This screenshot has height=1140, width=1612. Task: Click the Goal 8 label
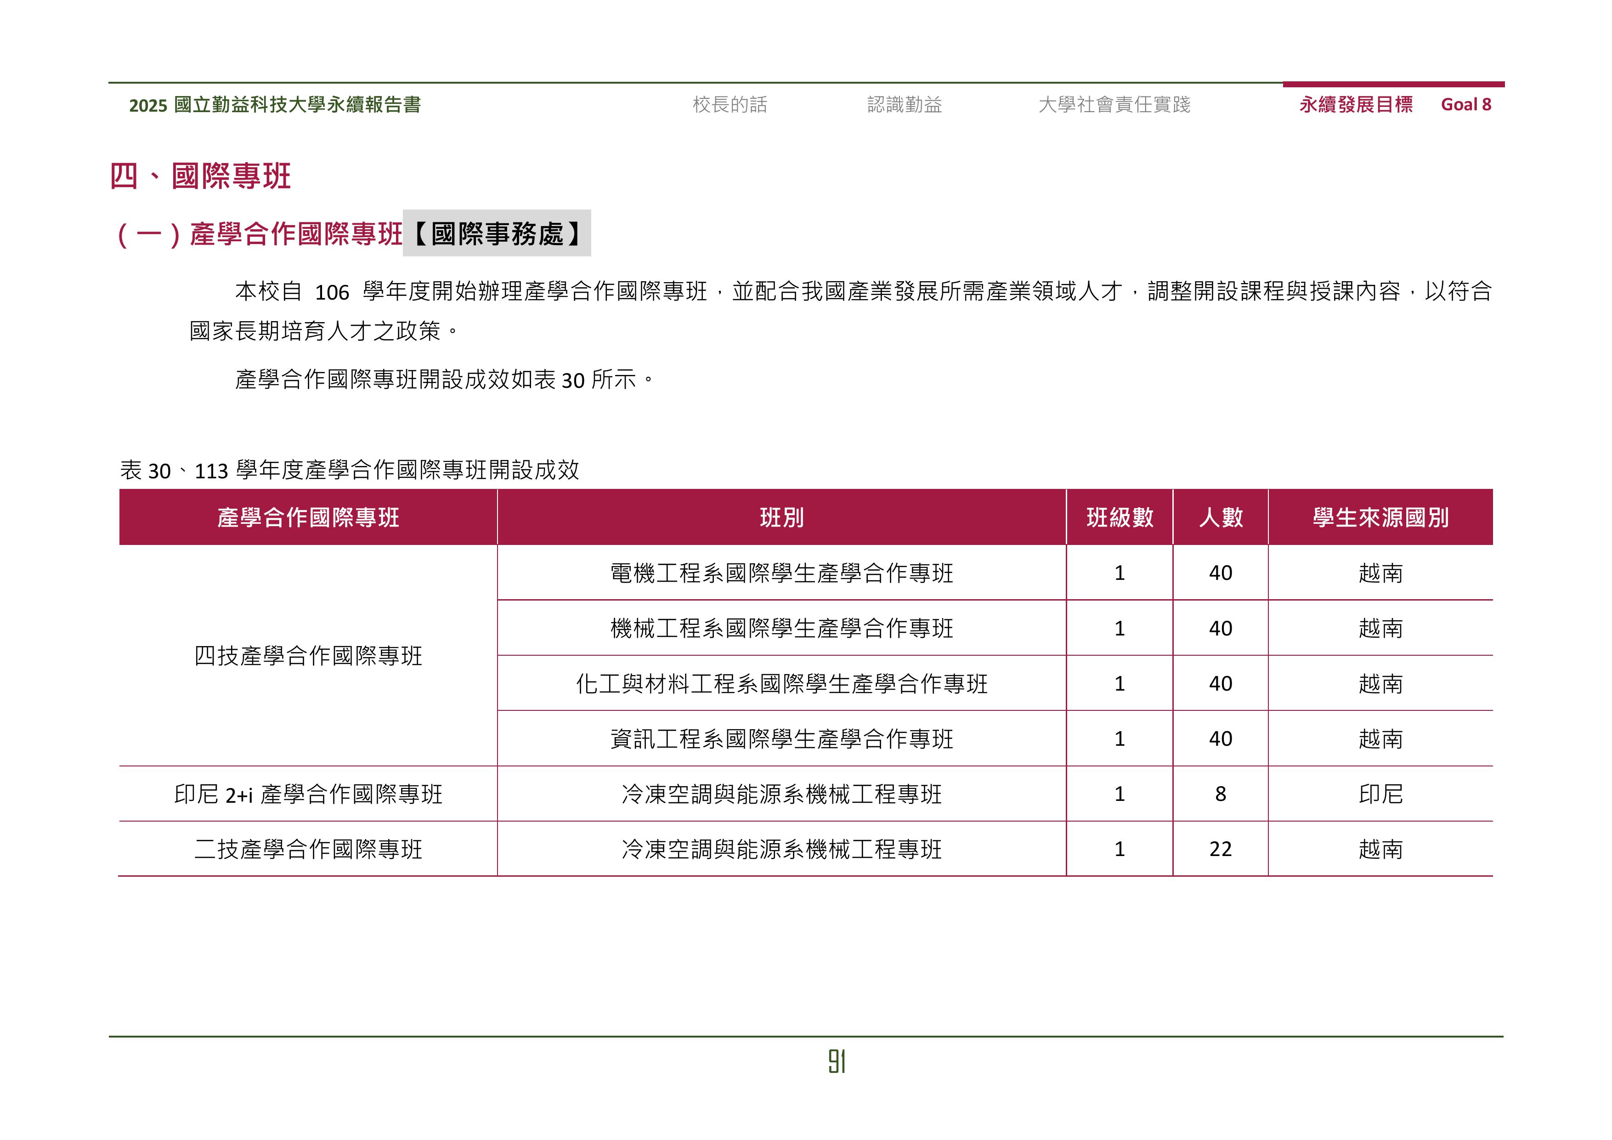1465,105
